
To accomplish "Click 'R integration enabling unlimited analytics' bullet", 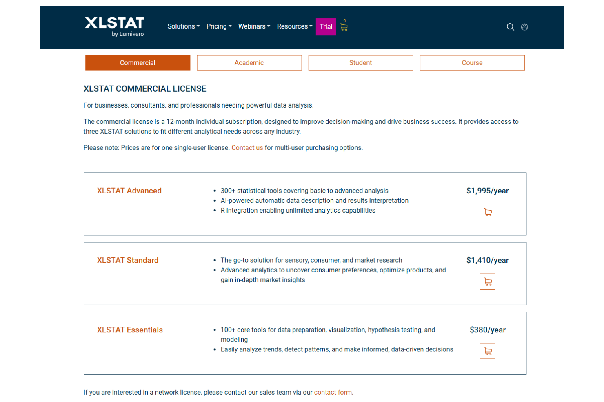I will tap(298, 211).
